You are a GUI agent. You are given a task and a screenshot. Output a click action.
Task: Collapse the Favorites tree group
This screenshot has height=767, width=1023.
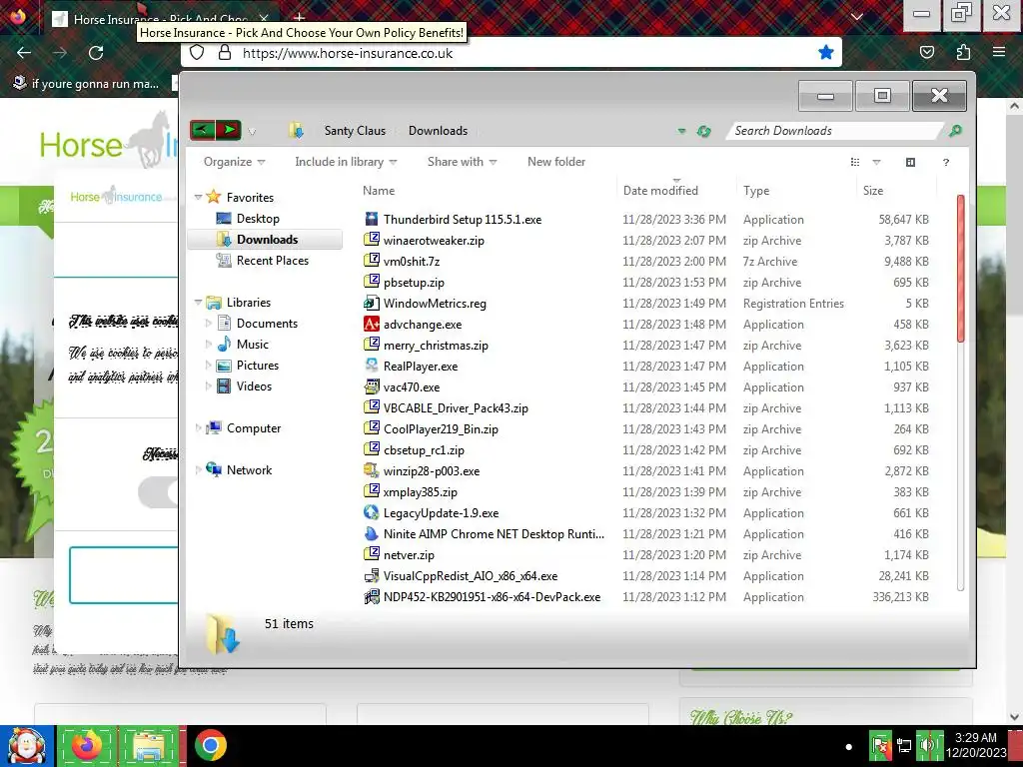[199, 197]
